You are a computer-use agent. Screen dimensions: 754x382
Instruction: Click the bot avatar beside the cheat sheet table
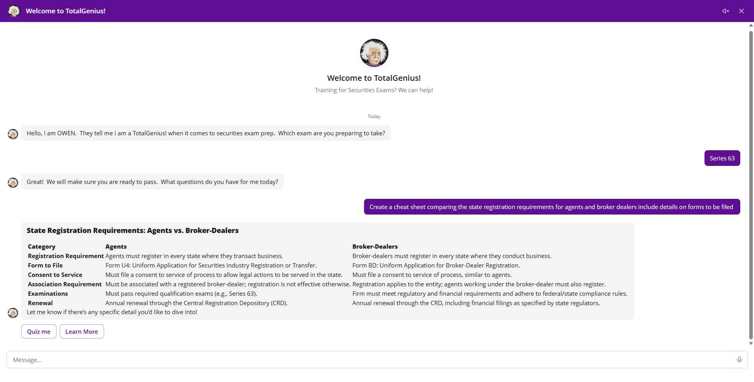(13, 313)
